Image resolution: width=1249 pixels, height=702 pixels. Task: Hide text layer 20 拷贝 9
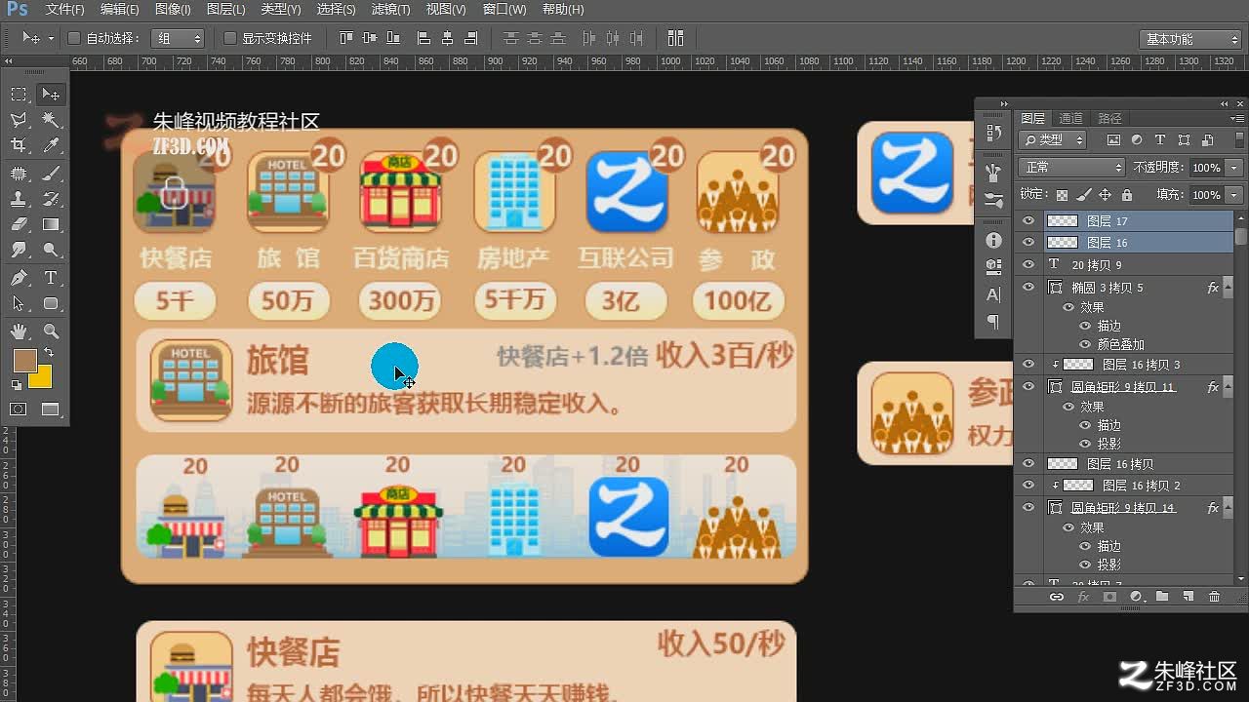coord(1027,264)
